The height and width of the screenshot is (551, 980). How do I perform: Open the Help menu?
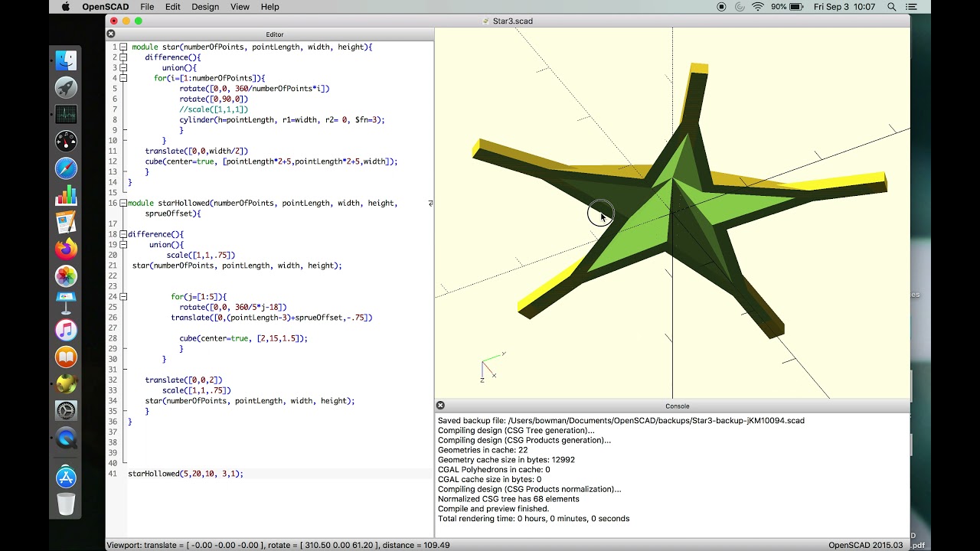pyautogui.click(x=269, y=7)
